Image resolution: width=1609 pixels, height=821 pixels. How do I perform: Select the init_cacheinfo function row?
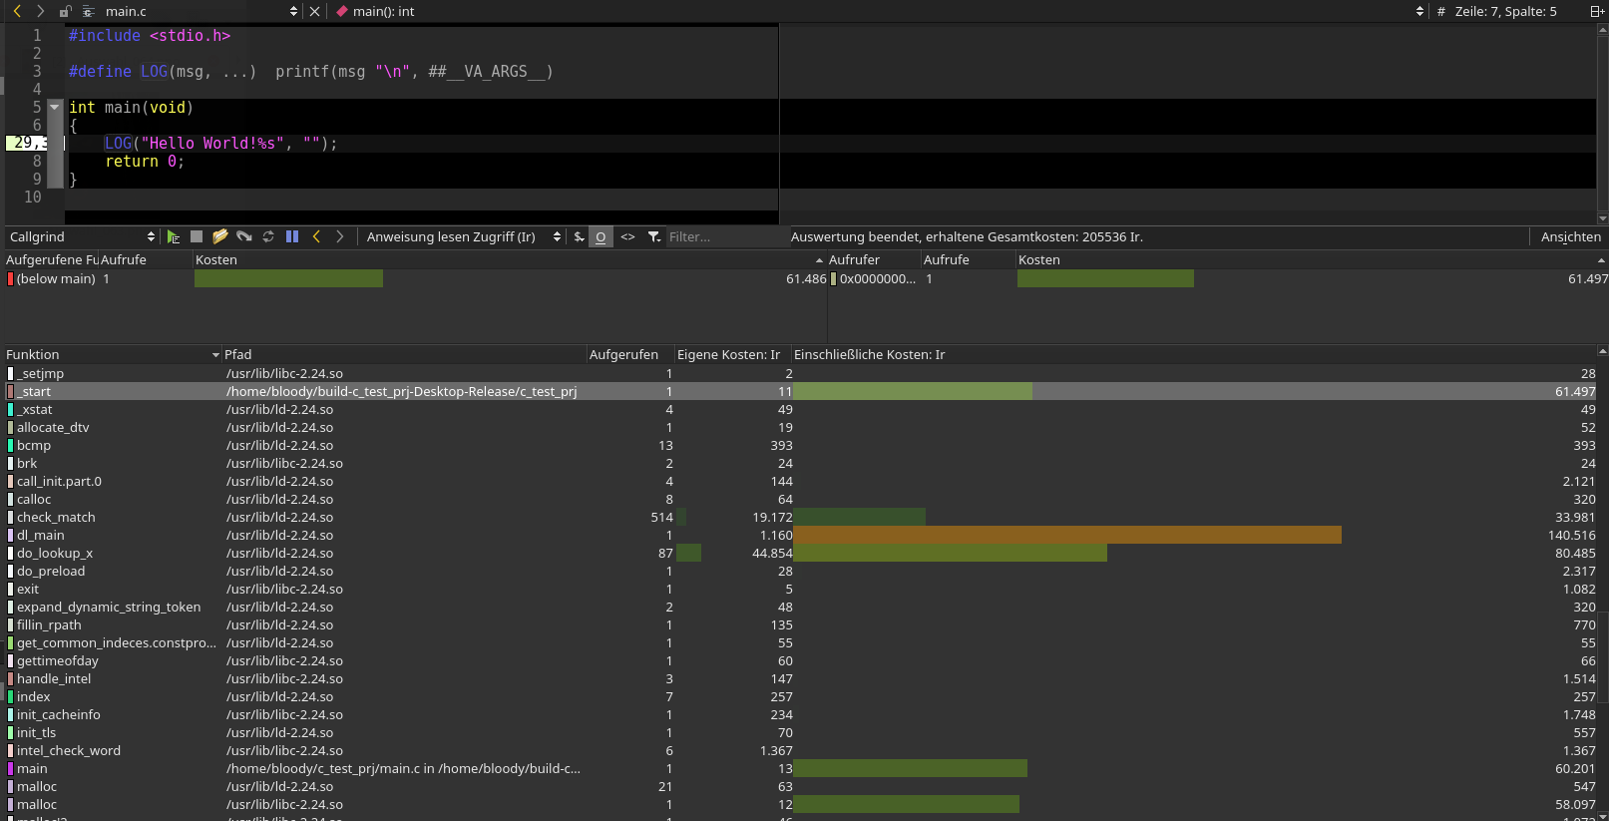tap(800, 714)
